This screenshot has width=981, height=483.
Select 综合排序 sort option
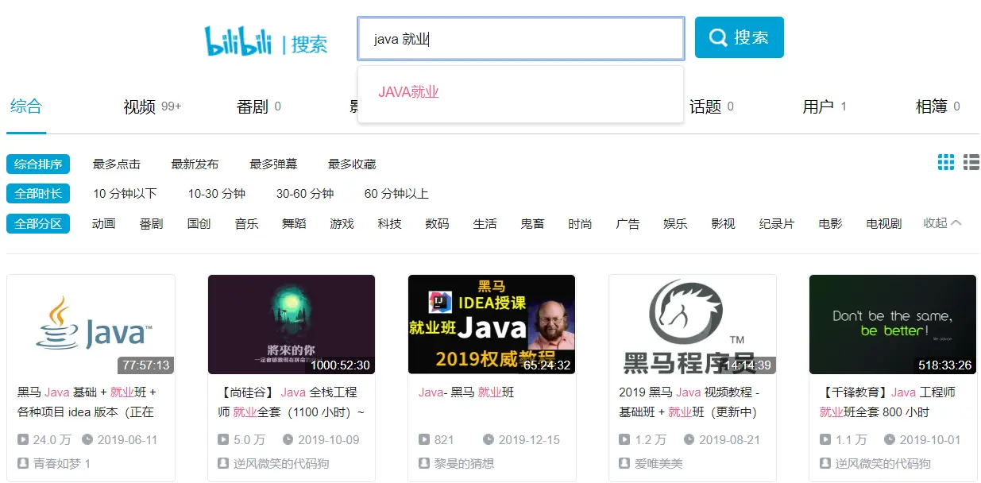coord(38,164)
